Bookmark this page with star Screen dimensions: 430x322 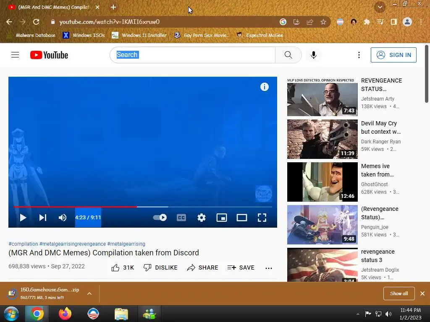[x=323, y=22]
